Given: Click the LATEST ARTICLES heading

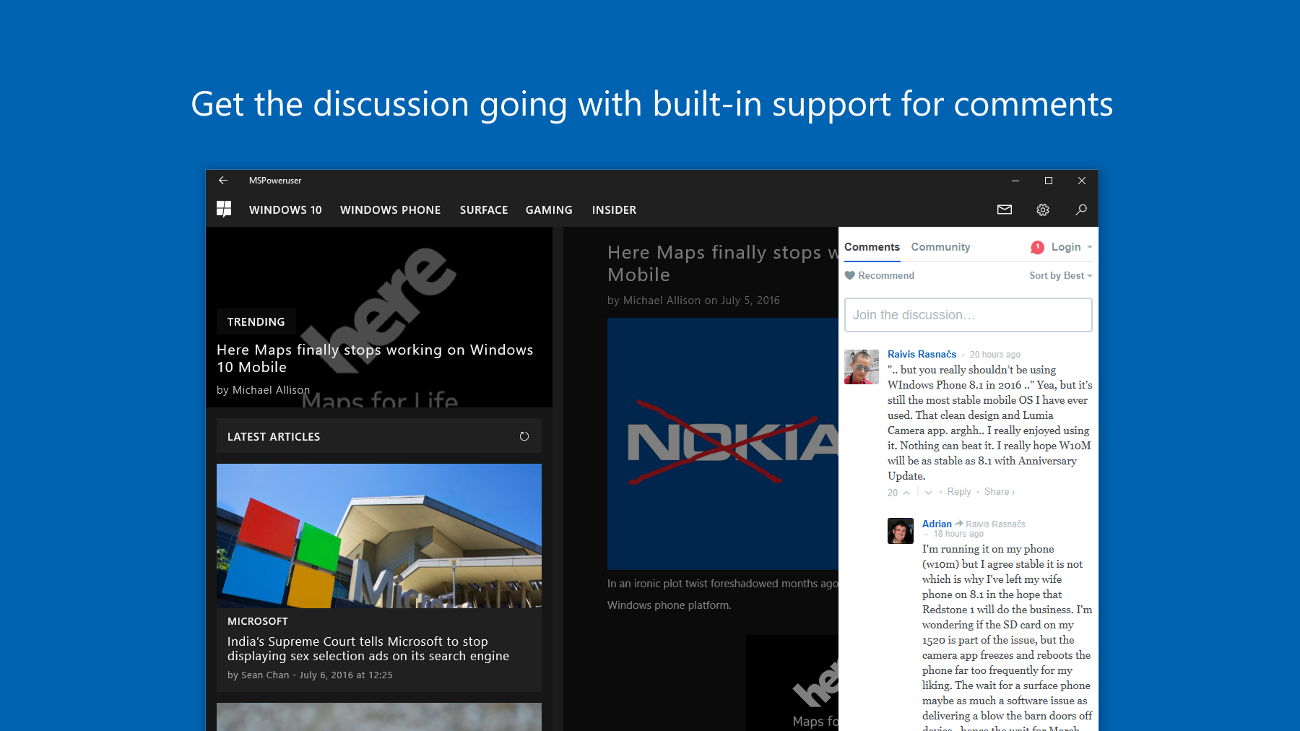Looking at the screenshot, I should pos(274,437).
